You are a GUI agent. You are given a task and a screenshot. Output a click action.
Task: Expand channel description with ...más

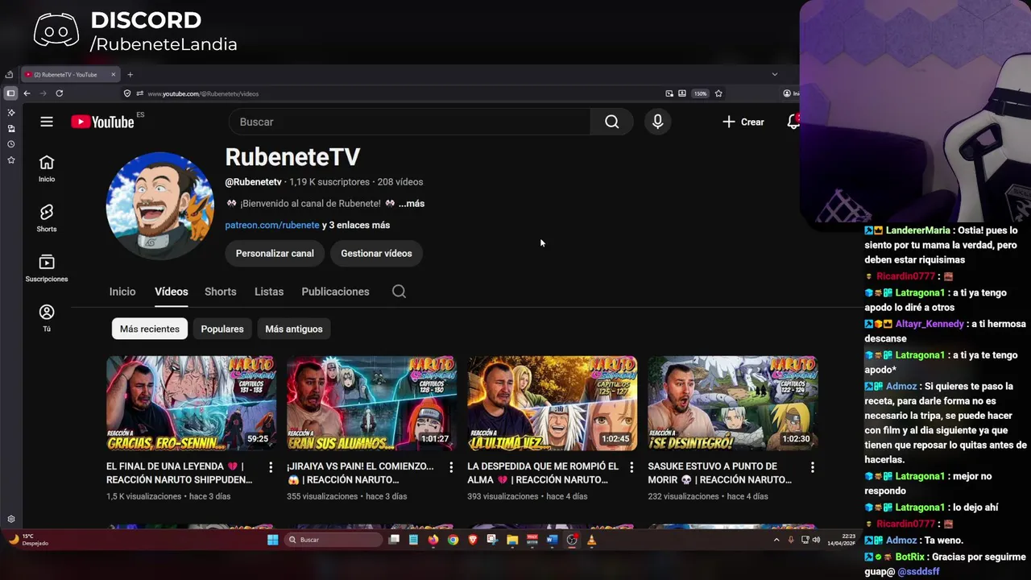(x=411, y=204)
